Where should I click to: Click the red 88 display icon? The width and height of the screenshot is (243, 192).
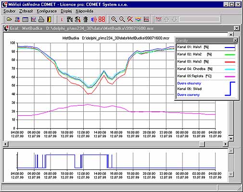coord(102,20)
